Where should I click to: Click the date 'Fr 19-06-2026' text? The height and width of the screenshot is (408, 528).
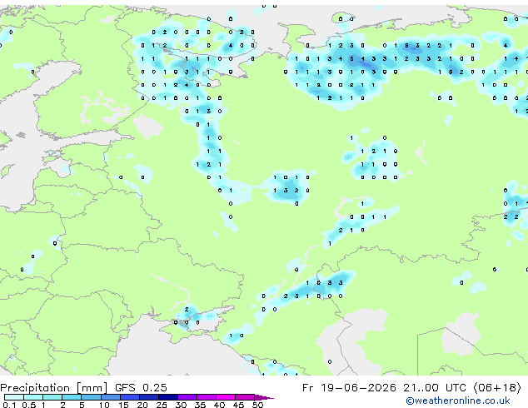click(349, 388)
